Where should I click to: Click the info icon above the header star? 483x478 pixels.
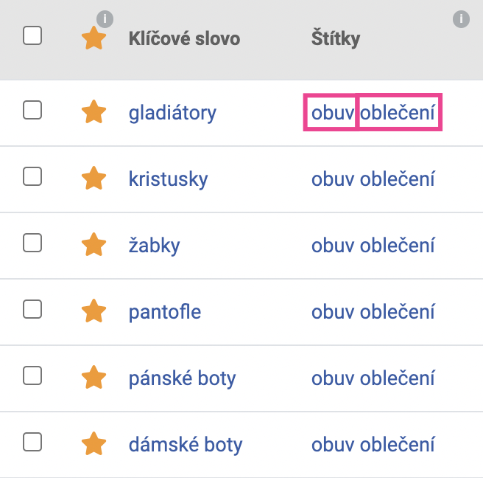(x=105, y=19)
